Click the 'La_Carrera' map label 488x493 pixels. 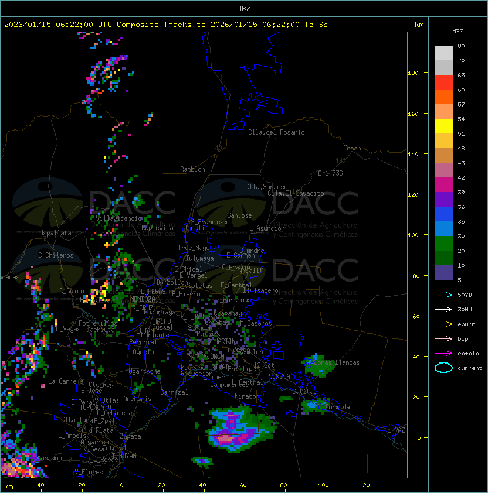66,381
